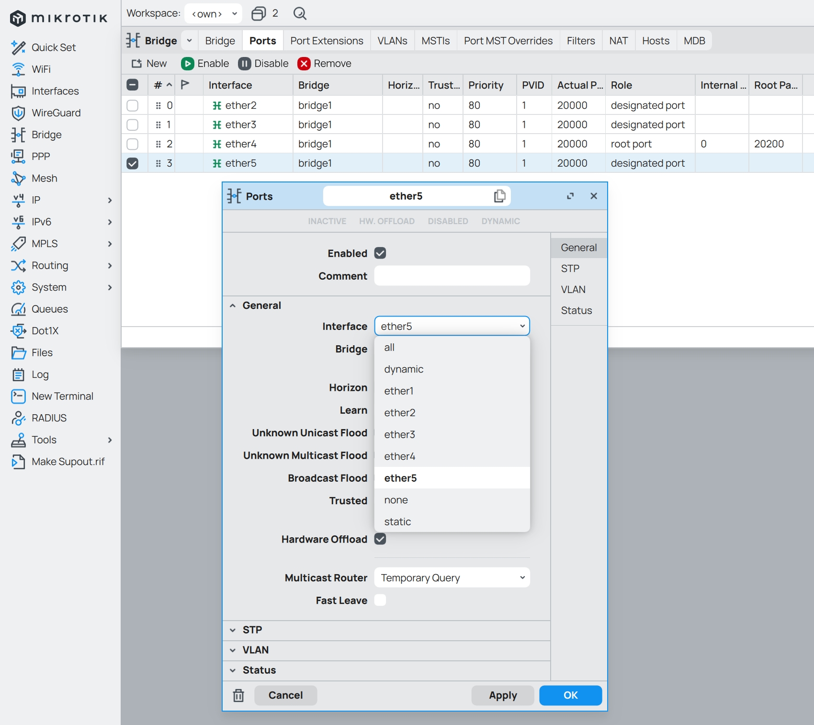
Task: Click the Comment input field
Action: 452,276
